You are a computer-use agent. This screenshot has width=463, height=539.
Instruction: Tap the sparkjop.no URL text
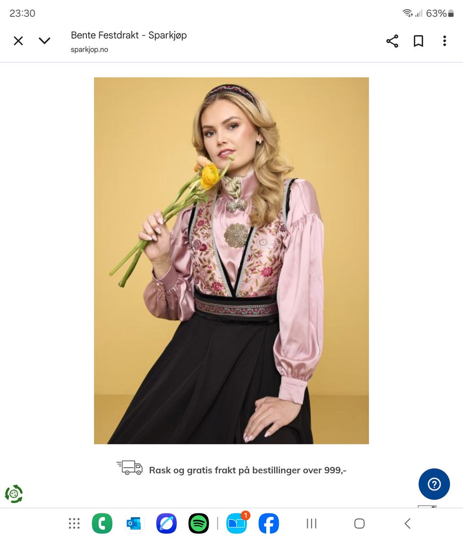(x=89, y=50)
